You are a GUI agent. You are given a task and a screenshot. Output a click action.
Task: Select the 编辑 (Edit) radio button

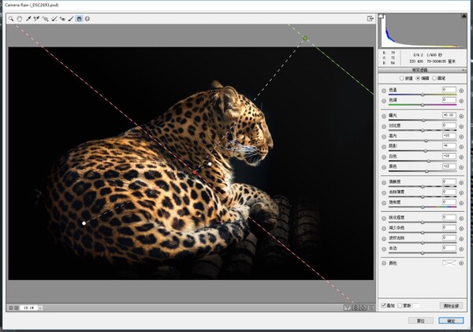418,78
